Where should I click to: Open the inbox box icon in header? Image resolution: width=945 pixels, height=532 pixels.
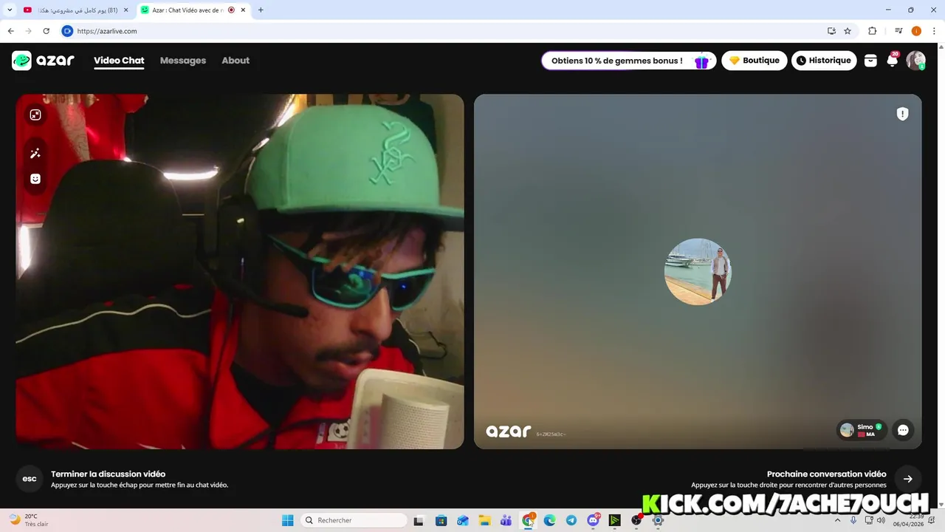870,61
